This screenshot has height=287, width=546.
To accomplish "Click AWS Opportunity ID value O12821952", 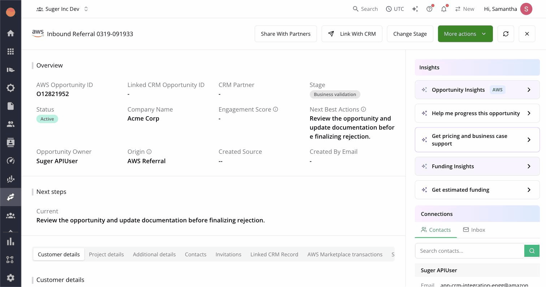I will click(53, 94).
